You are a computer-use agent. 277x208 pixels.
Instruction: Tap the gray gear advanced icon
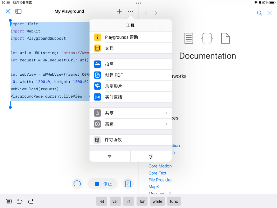(97, 124)
